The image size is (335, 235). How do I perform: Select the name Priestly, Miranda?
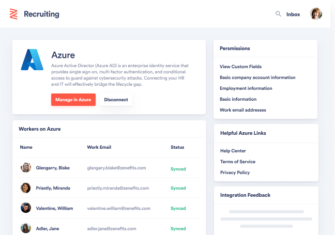[x=53, y=188]
